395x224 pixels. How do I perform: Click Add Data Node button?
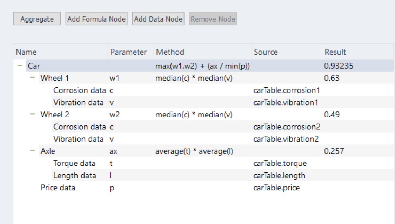click(158, 19)
